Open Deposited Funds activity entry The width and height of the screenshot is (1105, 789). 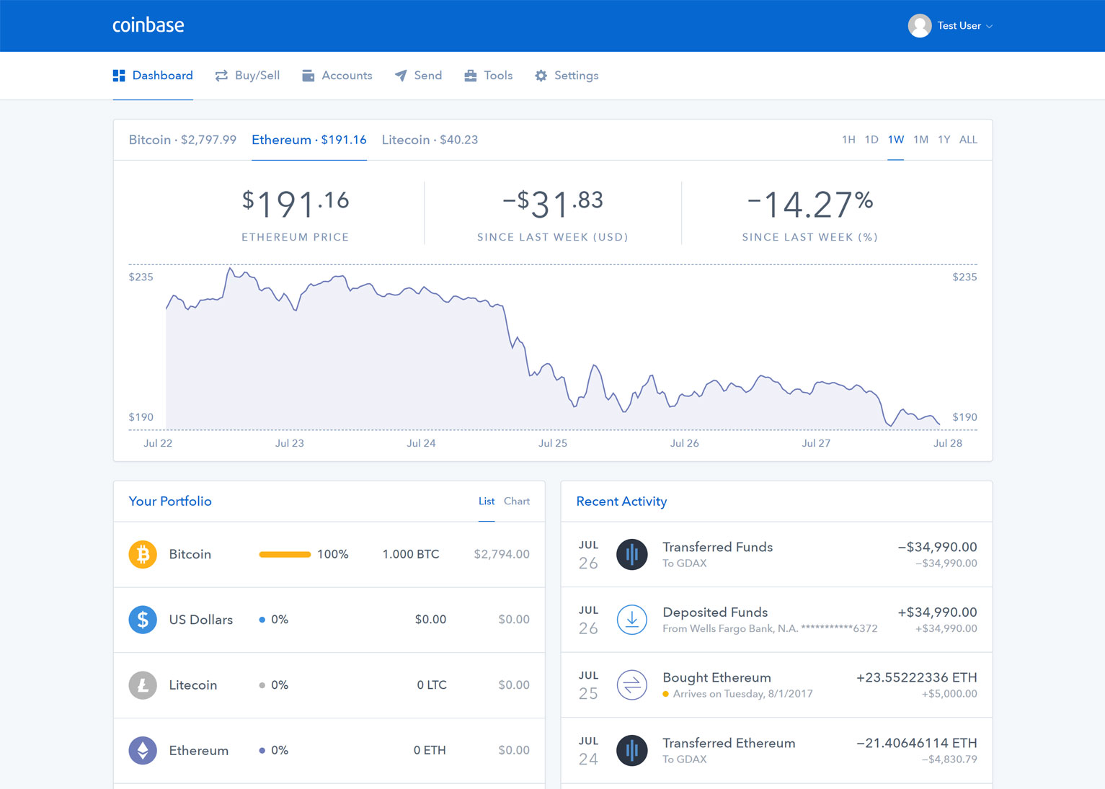777,620
